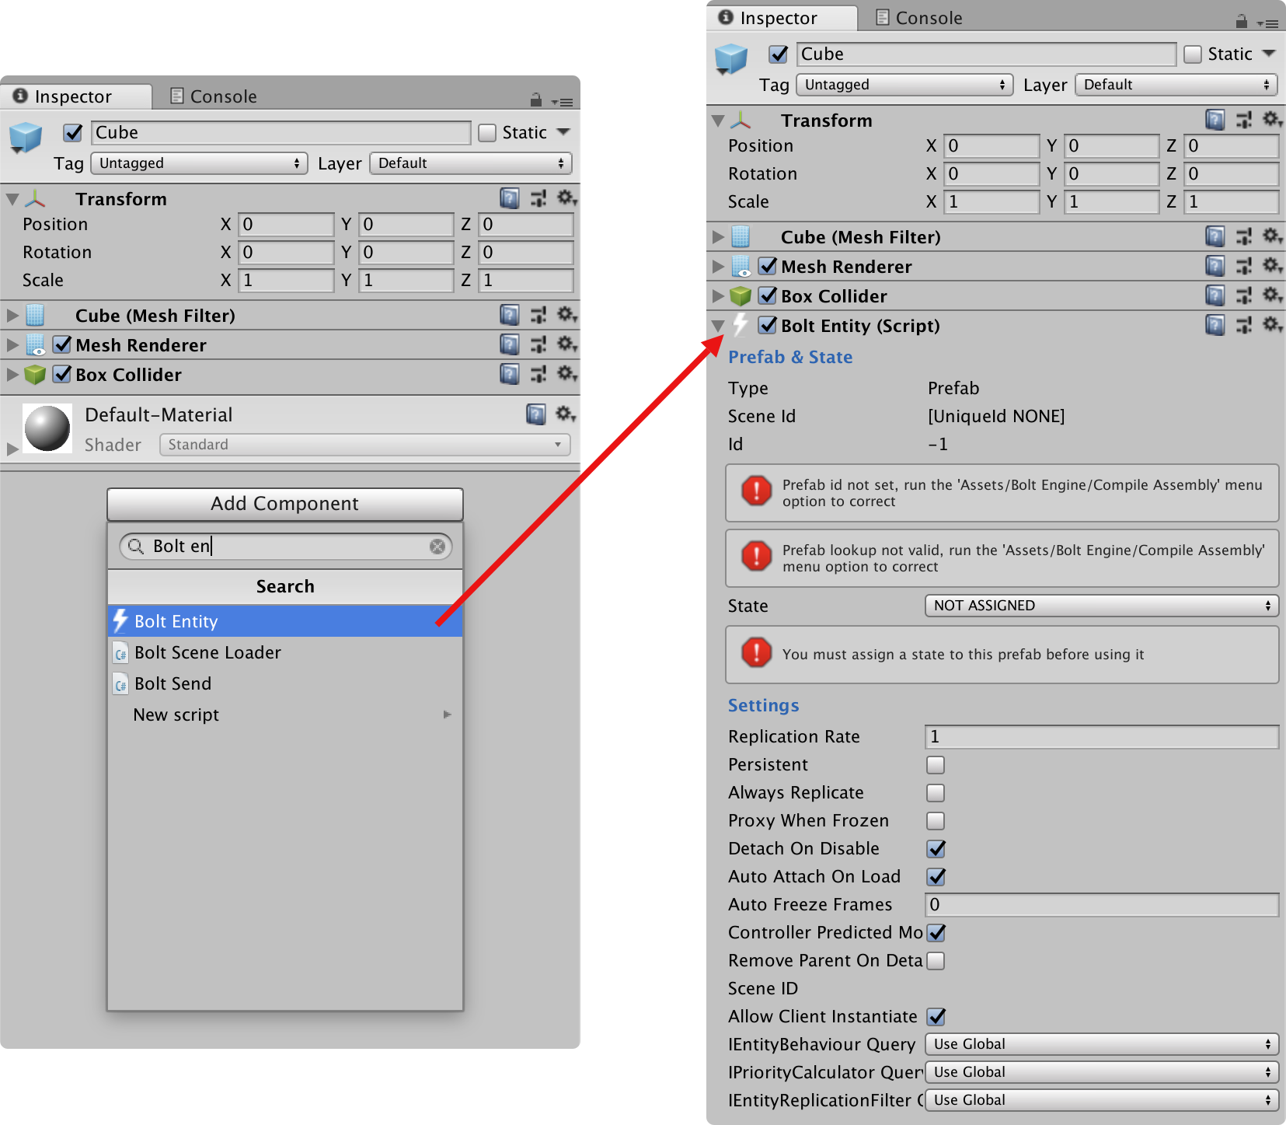Open Bolt Entity (Script) preset icon
This screenshot has height=1125, width=1286.
pos(1243,325)
